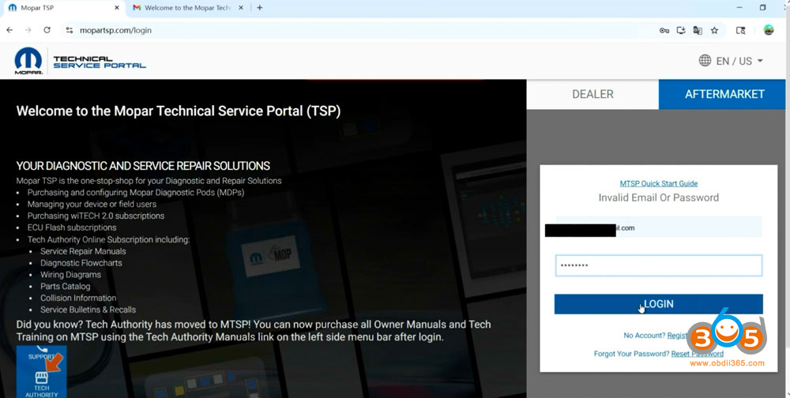The height and width of the screenshot is (398, 790).
Task: Reload the page with the refresh icon
Action: tap(47, 30)
